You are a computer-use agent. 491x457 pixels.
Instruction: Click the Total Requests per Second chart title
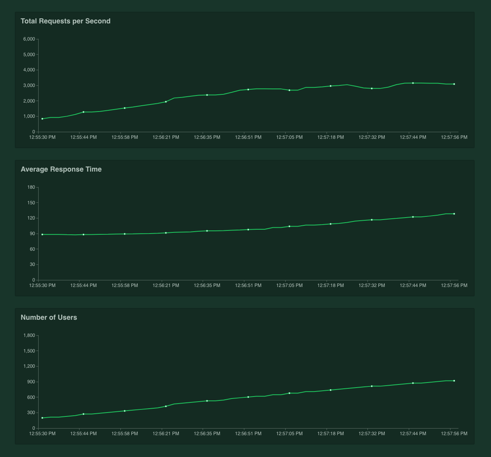pos(65,21)
